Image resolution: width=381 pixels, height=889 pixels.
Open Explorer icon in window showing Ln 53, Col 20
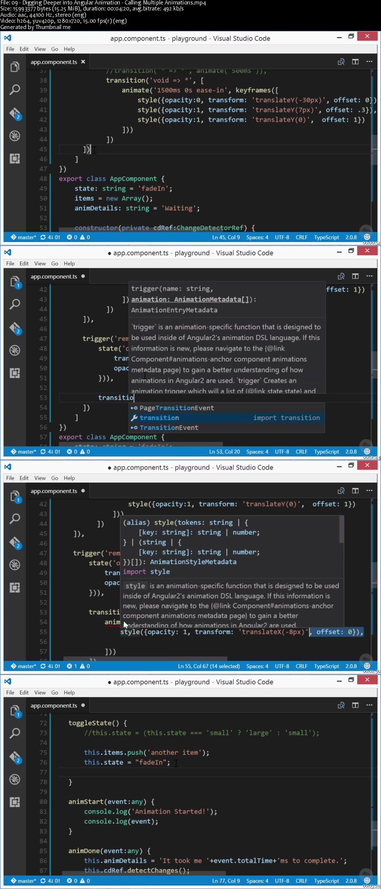tap(15, 282)
